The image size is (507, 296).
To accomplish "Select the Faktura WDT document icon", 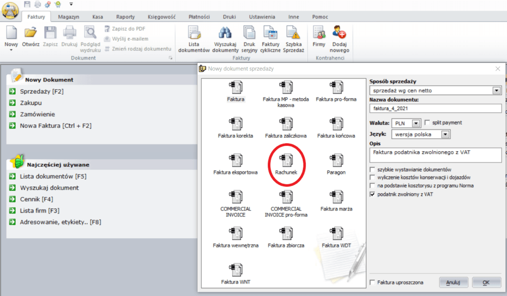I will coord(336,234).
